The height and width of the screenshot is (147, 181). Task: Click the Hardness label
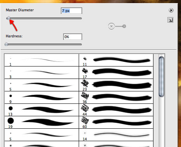tap(14, 36)
